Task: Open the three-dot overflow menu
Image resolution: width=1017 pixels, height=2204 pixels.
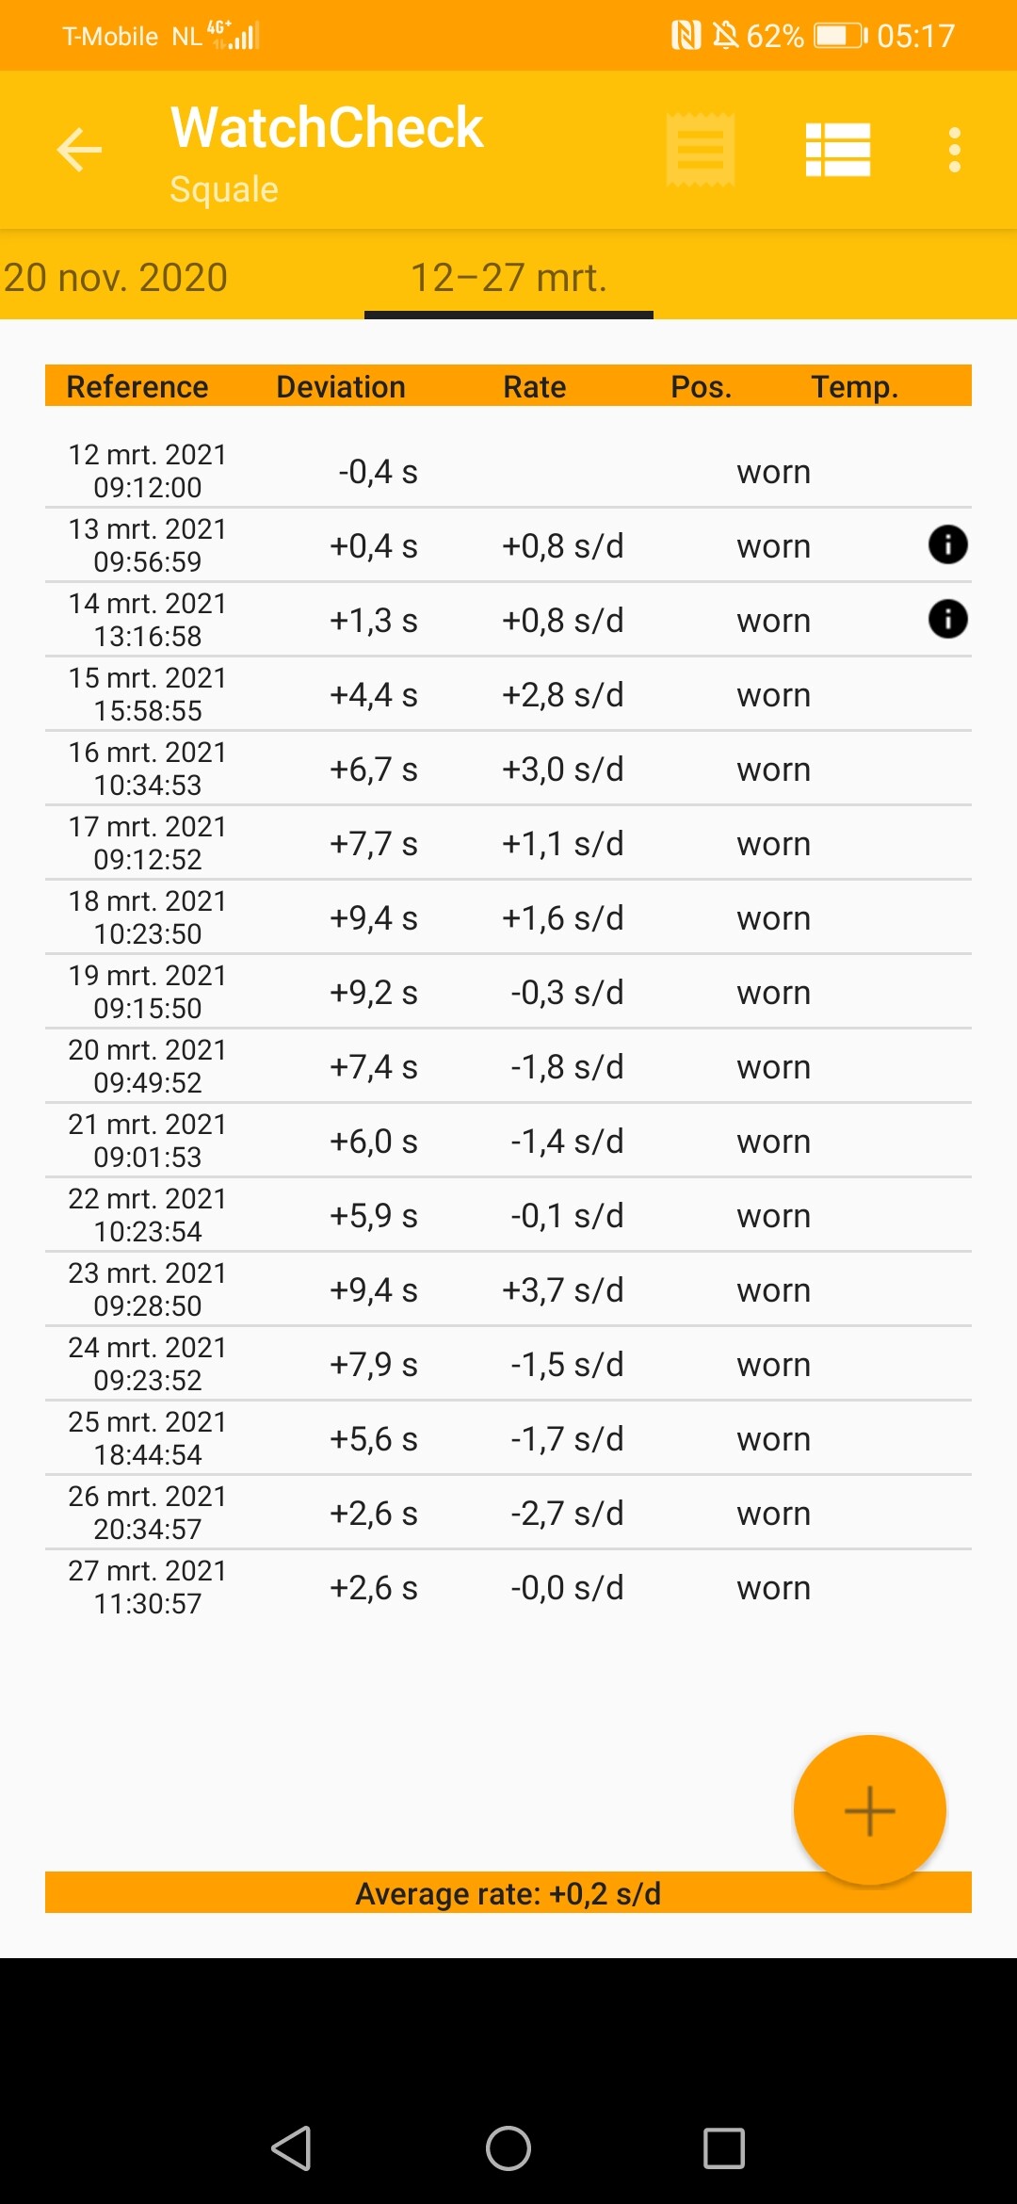Action: point(954,150)
